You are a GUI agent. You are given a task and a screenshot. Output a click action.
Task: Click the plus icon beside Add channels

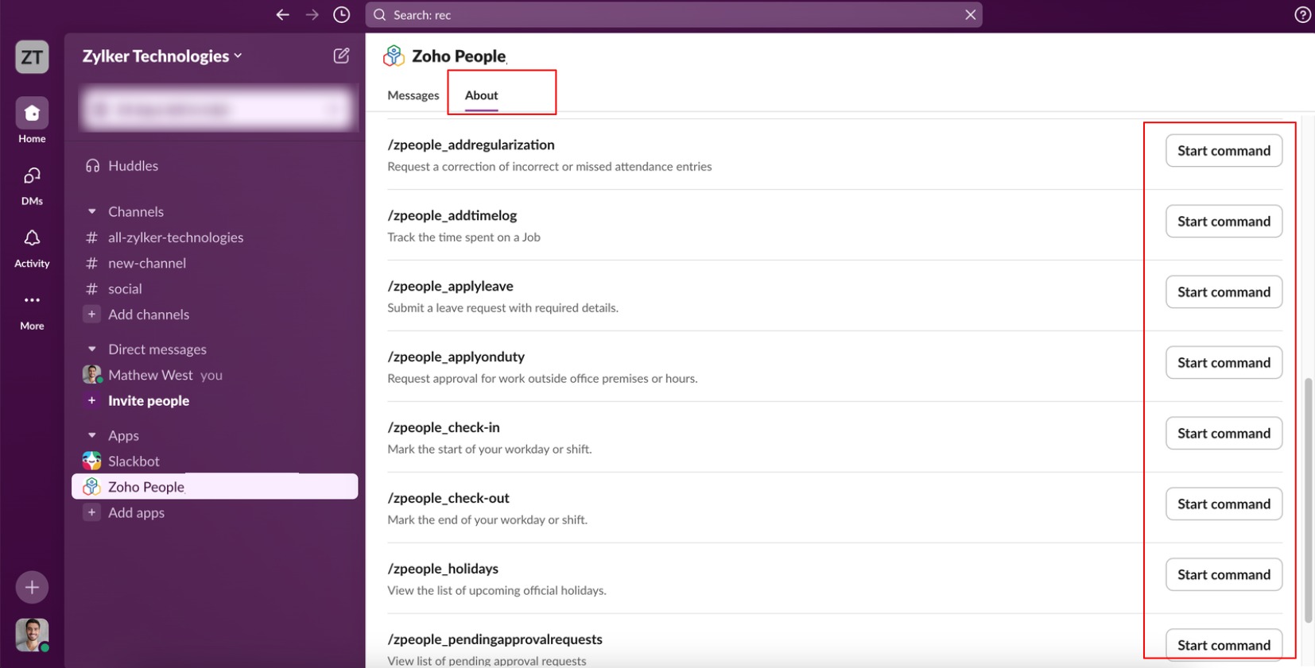coord(91,315)
